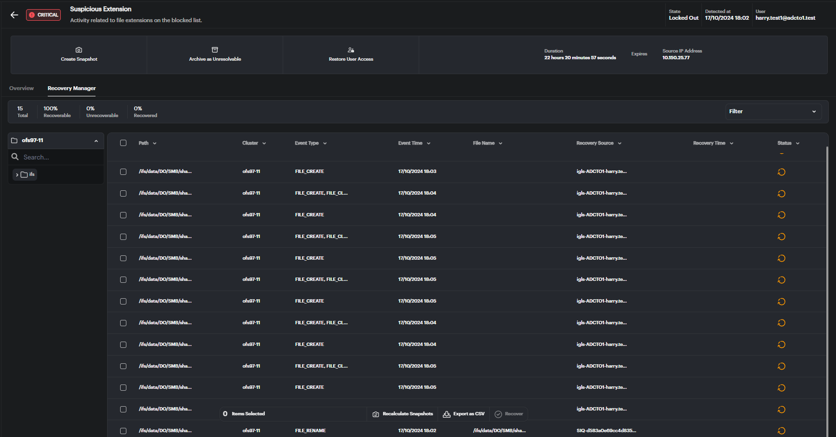Viewport: 836px width, 437px height.
Task: Click the user harry.test1@adcto1.test
Action: pos(785,18)
